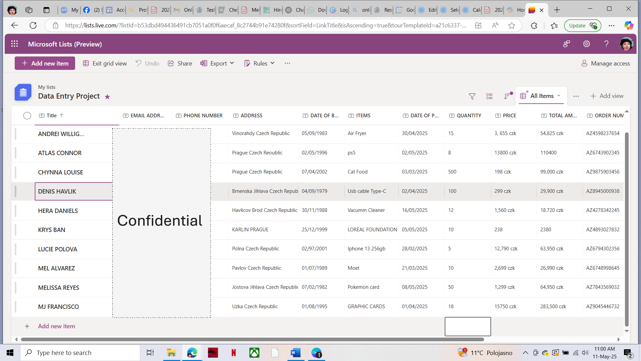Open the QUANTITY column header menu
The image size is (641, 361).
pos(465,116)
